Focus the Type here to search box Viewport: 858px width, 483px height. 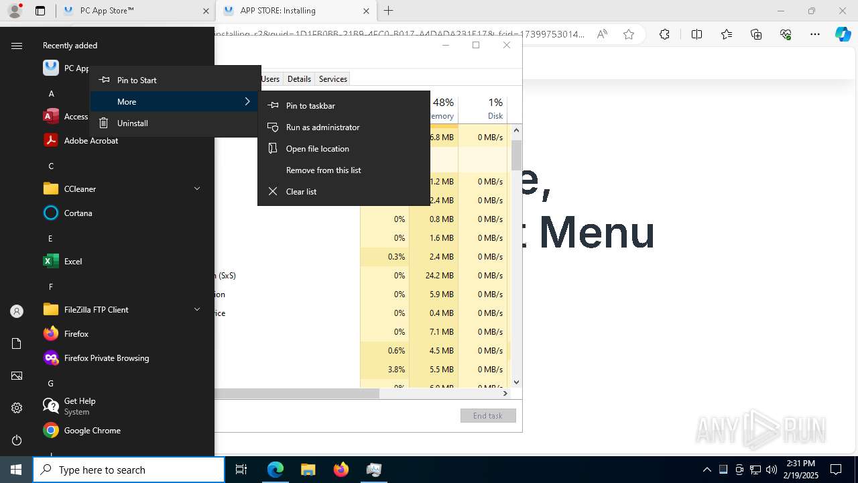[129, 470]
